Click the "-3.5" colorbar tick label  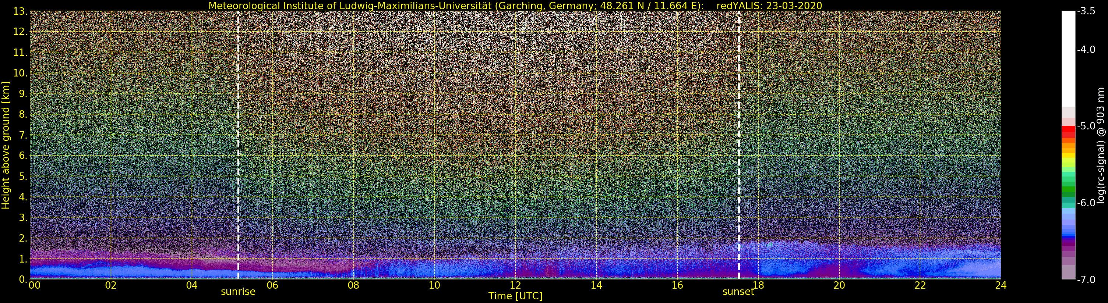(x=1086, y=11)
